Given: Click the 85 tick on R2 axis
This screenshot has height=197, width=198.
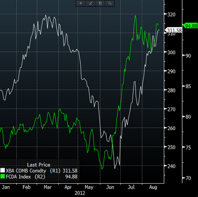Looking at the screenshot, I should click(188, 86).
